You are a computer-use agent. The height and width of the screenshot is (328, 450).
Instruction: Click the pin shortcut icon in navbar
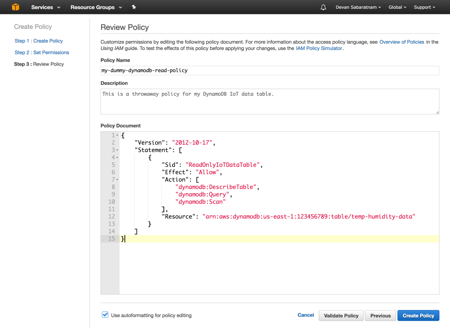pyautogui.click(x=134, y=7)
